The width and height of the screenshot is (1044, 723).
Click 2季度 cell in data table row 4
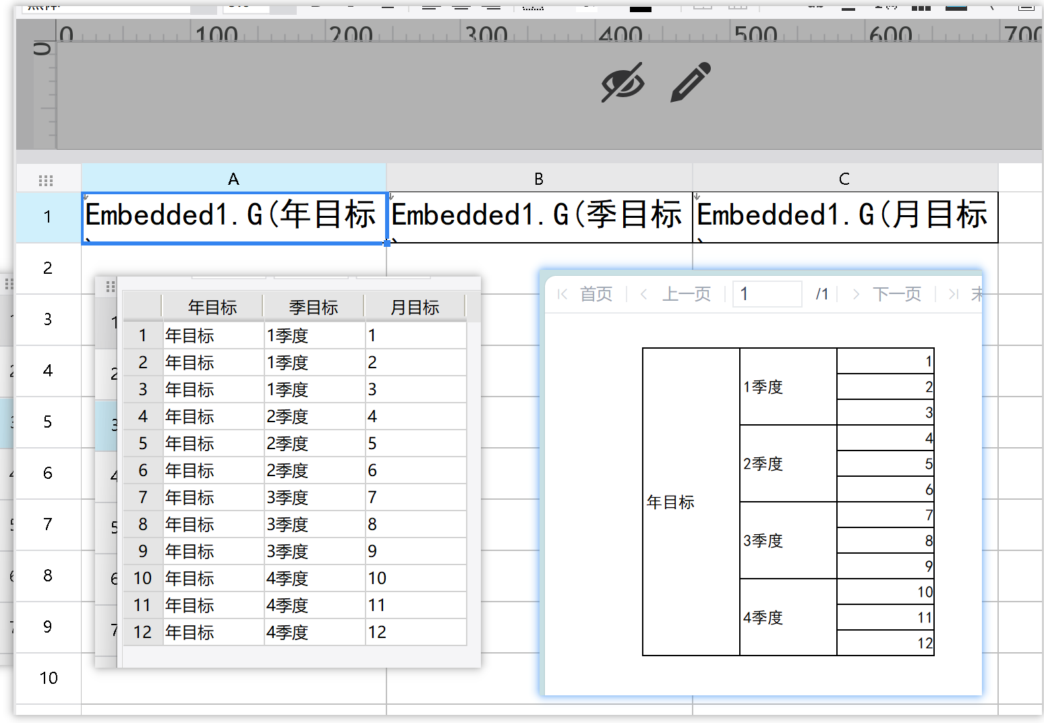314,417
